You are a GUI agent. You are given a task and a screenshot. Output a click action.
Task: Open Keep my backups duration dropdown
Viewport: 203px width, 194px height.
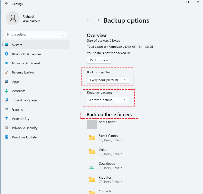[x=108, y=100]
